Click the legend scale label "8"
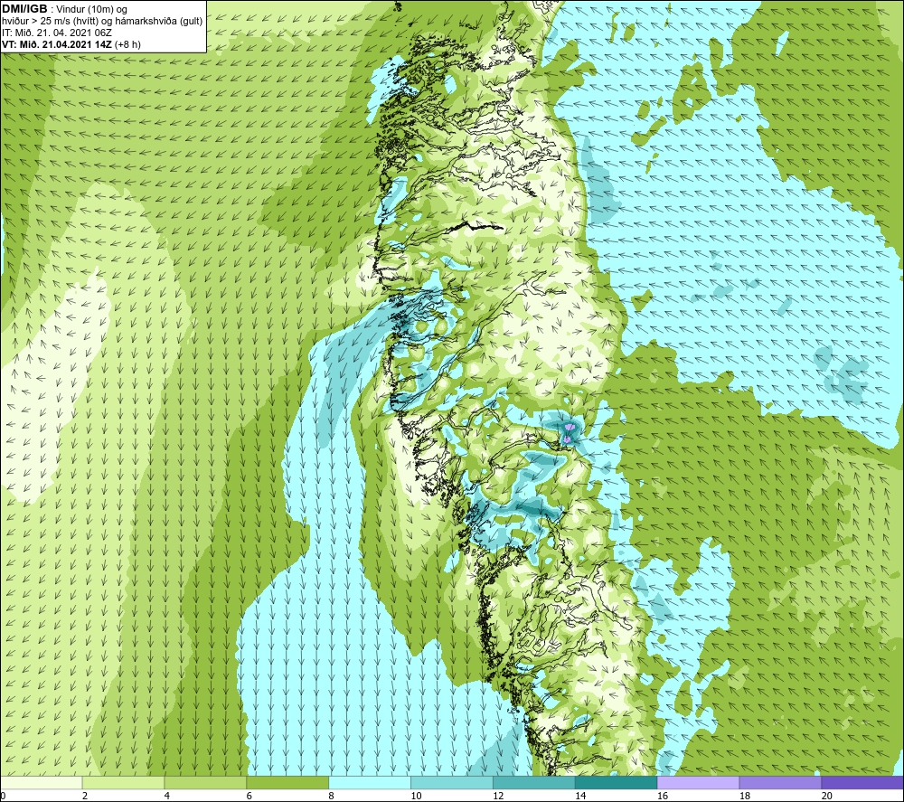This screenshot has height=802, width=904. (x=332, y=796)
